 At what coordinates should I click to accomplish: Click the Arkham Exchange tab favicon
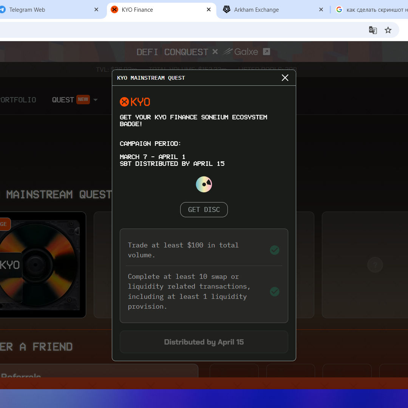(227, 9)
